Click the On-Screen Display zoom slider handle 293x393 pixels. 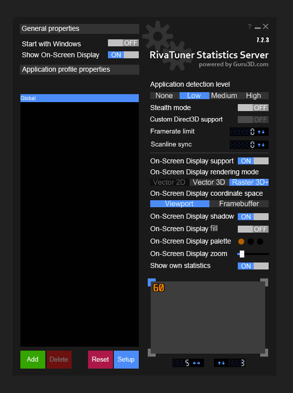[242, 254]
